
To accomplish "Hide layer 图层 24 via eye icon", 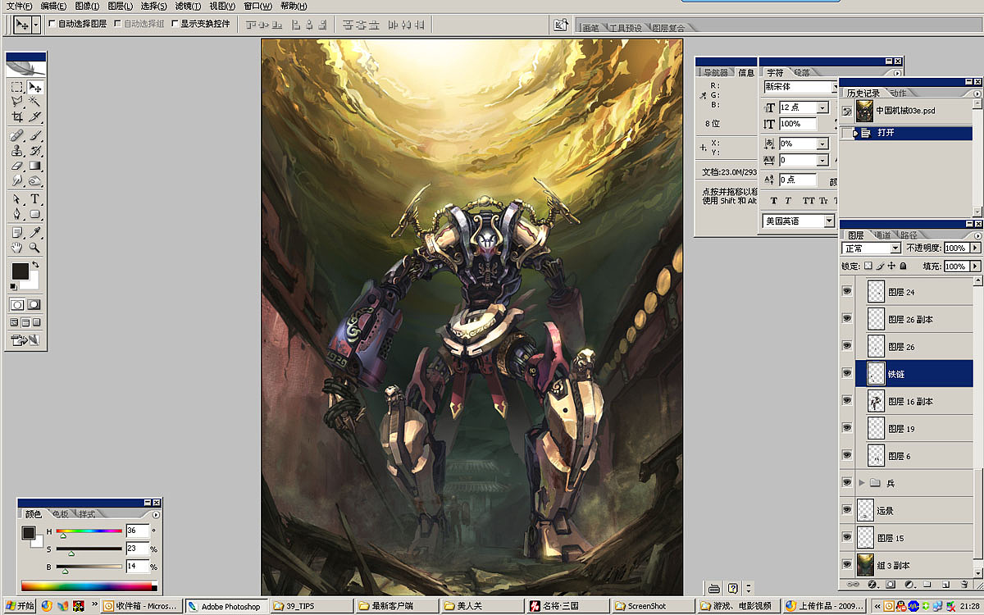I will [847, 291].
